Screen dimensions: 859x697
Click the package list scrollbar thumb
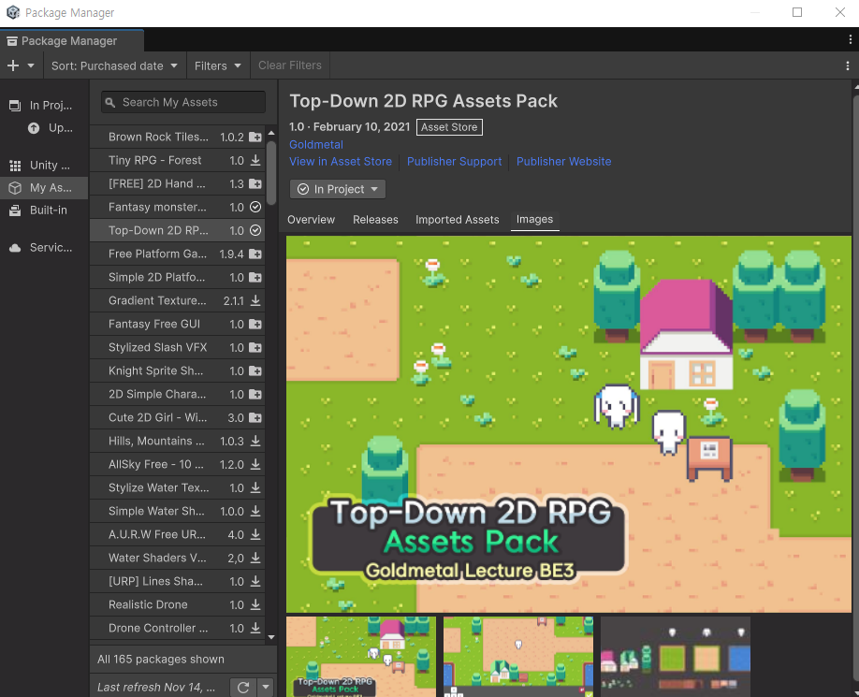point(271,173)
